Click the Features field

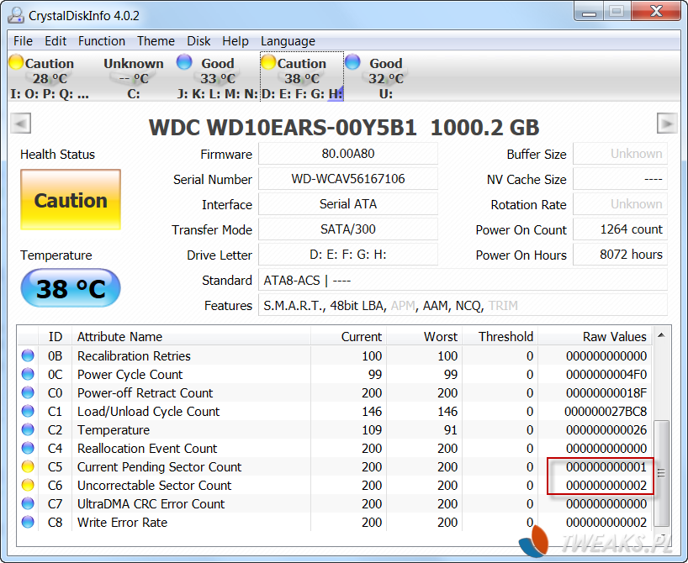click(x=463, y=305)
